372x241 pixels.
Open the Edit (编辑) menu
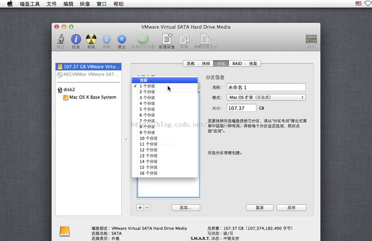tap(68, 4)
